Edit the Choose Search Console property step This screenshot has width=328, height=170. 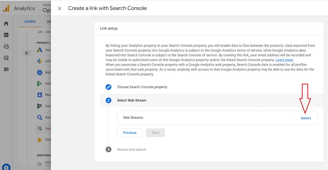[x=109, y=87]
